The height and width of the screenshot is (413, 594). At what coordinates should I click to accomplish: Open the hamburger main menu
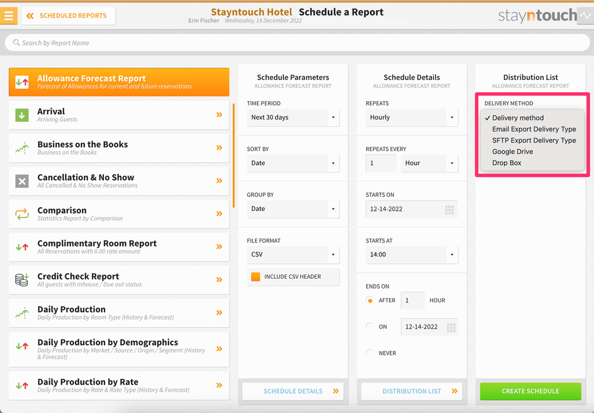point(8,15)
